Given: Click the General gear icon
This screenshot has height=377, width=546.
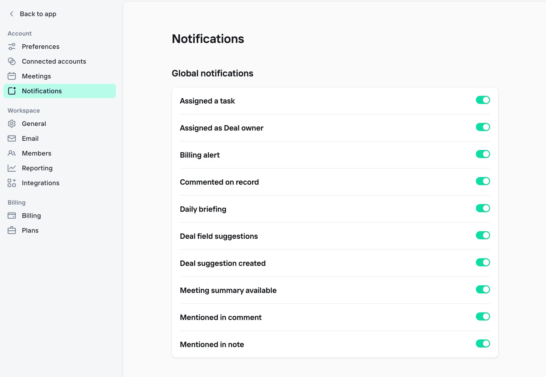Looking at the screenshot, I should pyautogui.click(x=12, y=124).
